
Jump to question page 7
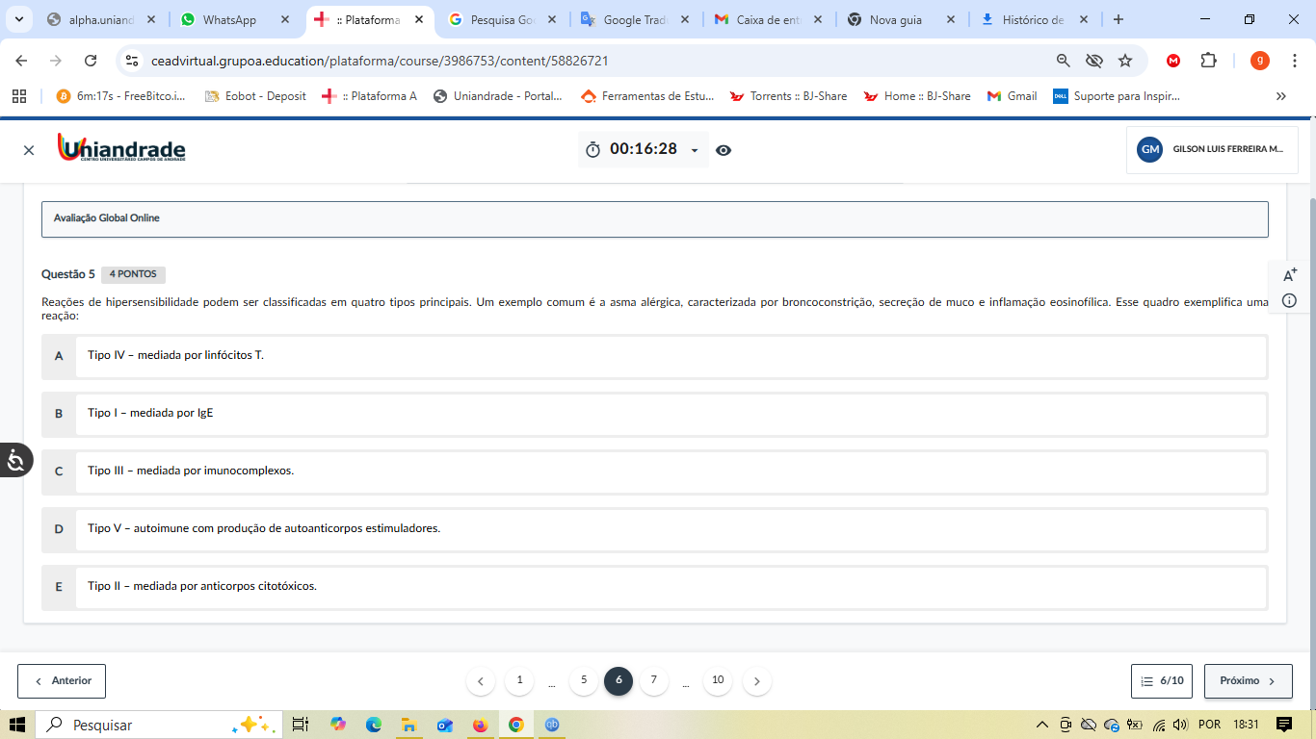[x=653, y=680]
